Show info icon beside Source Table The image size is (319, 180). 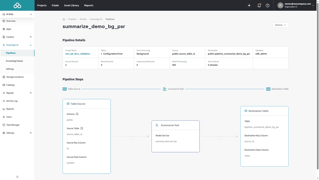[x=82, y=128]
